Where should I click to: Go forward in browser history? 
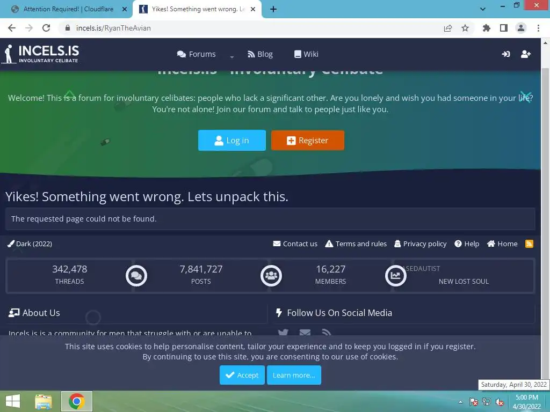click(x=29, y=28)
